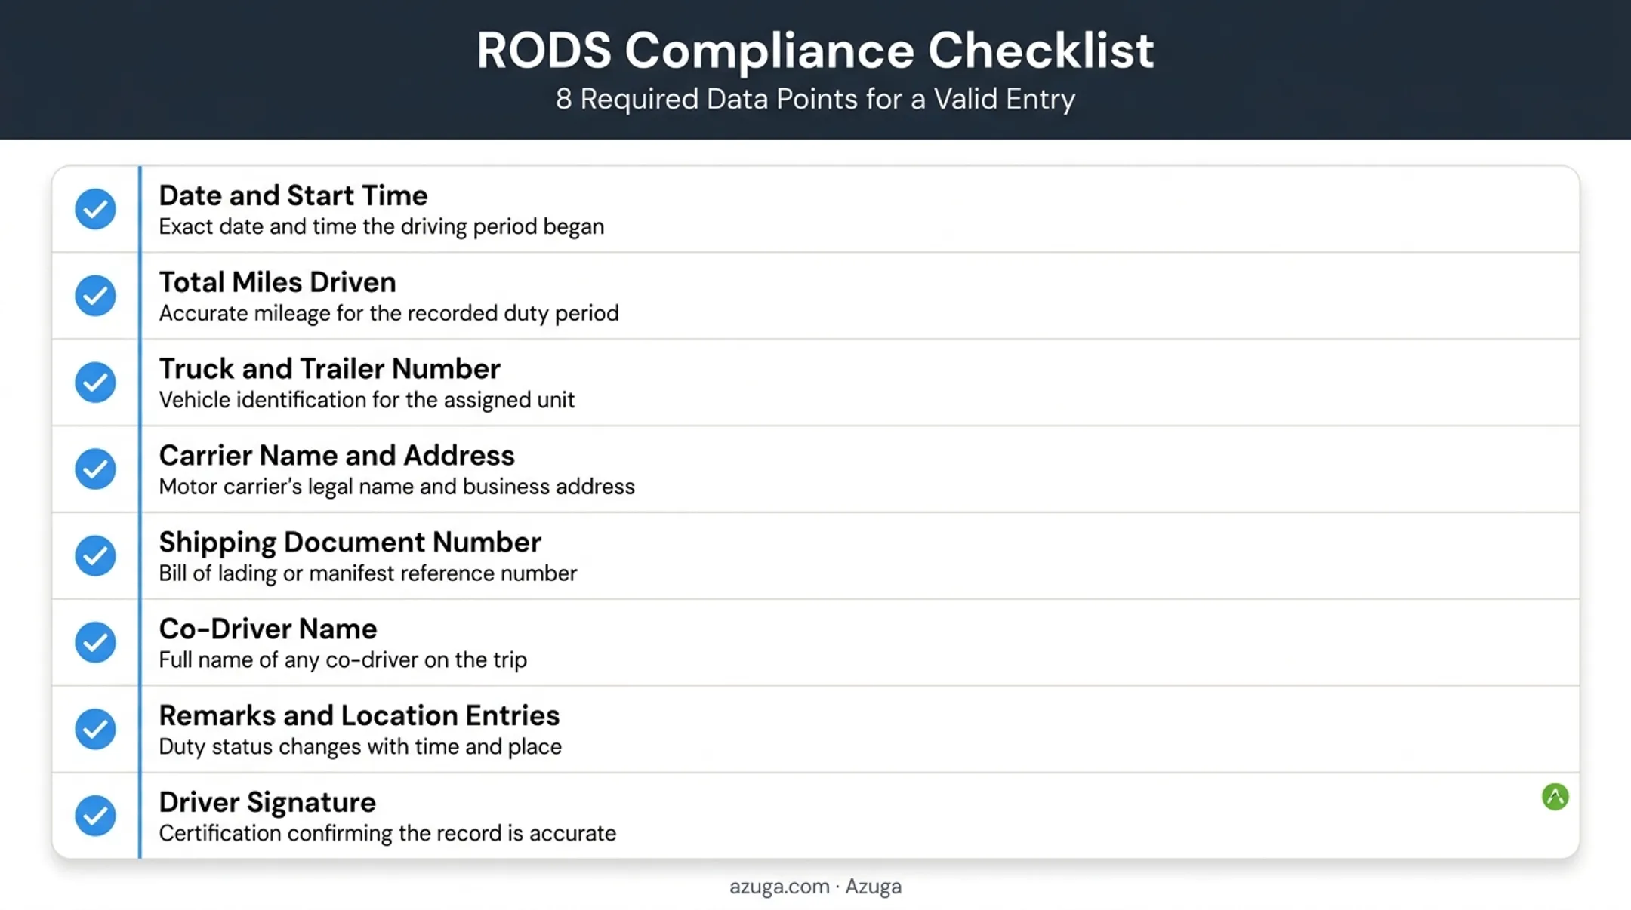This screenshot has height=910, width=1631.
Task: Select the 'Driver Signature' heading
Action: [267, 802]
